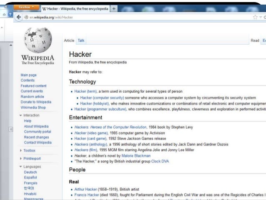Open Donate to Wikipedia link
Image resolution: width=266 pixels, height=200 pixels.
coord(36,102)
